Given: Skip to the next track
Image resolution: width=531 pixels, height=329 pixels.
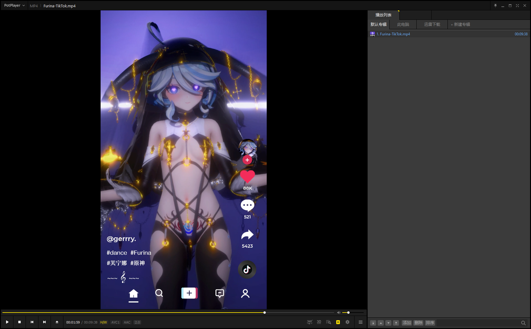Looking at the screenshot, I should [45, 322].
